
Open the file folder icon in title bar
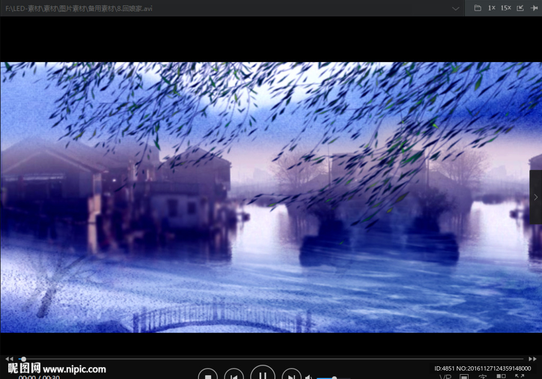pyautogui.click(x=477, y=8)
